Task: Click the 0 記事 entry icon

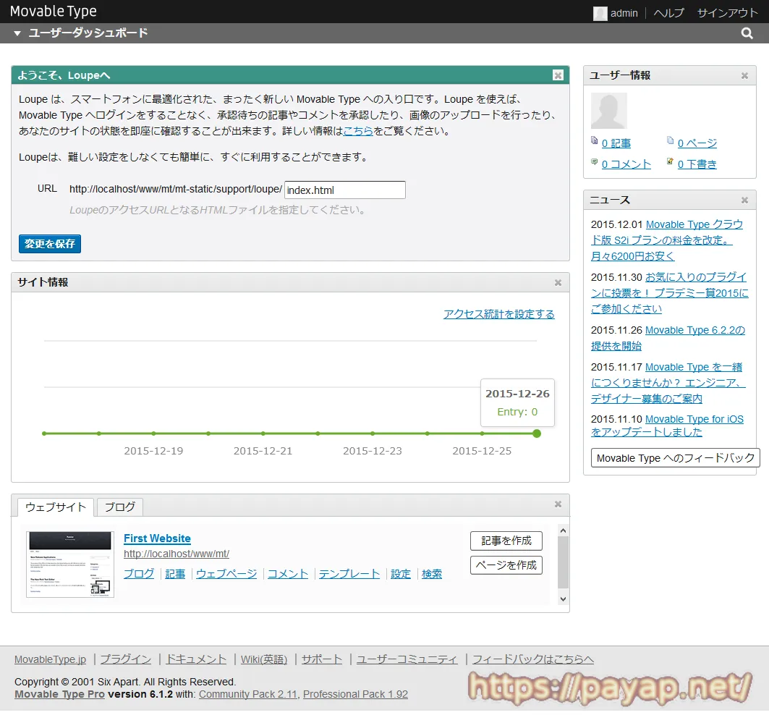Action: [595, 140]
